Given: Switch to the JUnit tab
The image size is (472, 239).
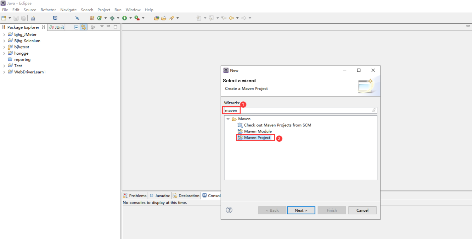Looking at the screenshot, I should click(x=56, y=27).
